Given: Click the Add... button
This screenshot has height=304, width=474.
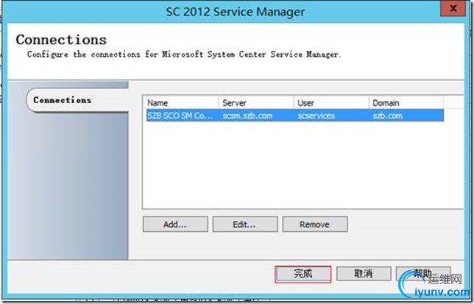Looking at the screenshot, I should [x=175, y=225].
